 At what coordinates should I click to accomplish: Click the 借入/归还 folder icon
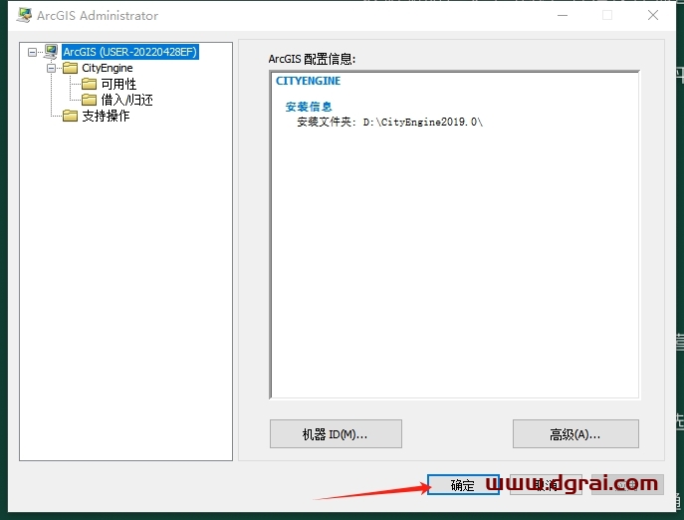pos(89,100)
